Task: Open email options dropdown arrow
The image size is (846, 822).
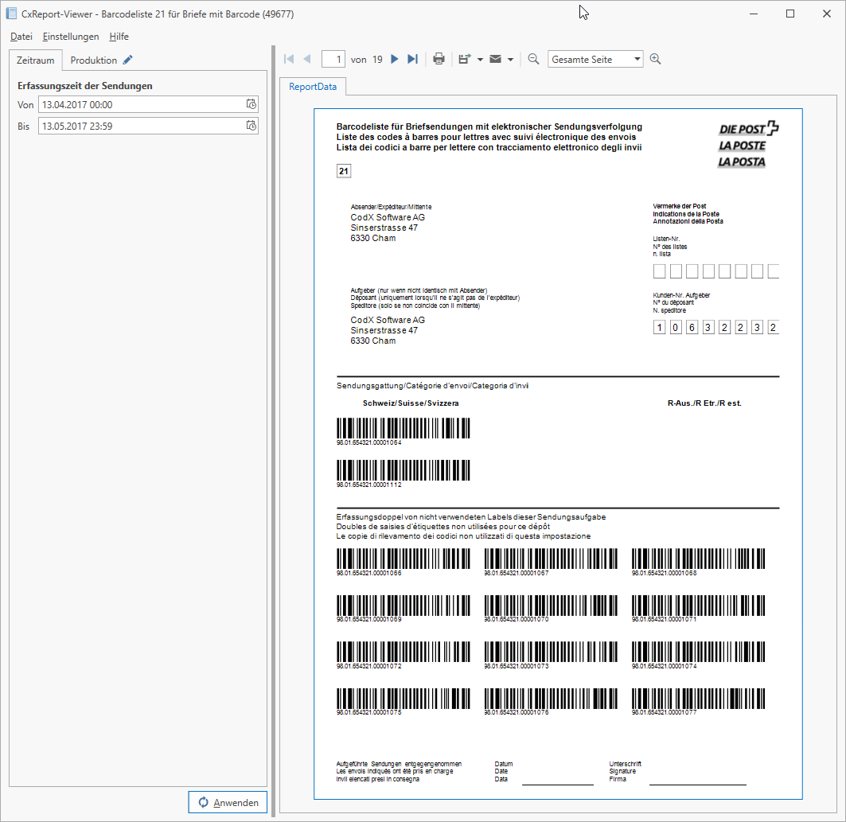Action: 510,60
